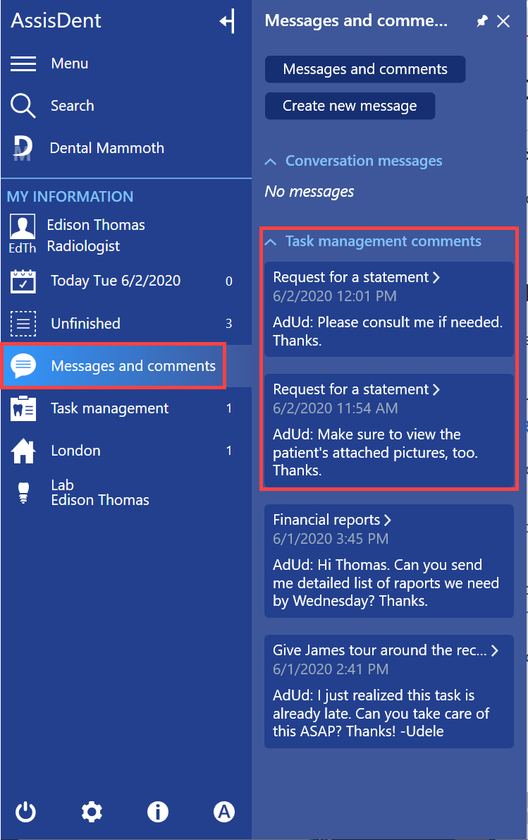Click the info icon at bottom
528x840 pixels.
pyautogui.click(x=158, y=812)
